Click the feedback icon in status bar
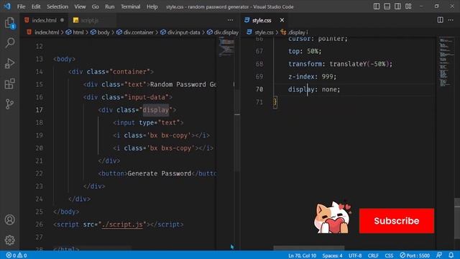Screen dimensions: 460x259 coord(439,255)
